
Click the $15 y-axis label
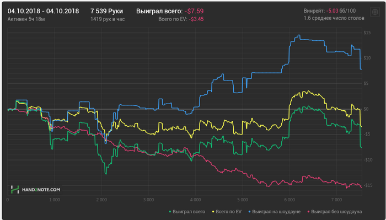(x=367, y=33)
